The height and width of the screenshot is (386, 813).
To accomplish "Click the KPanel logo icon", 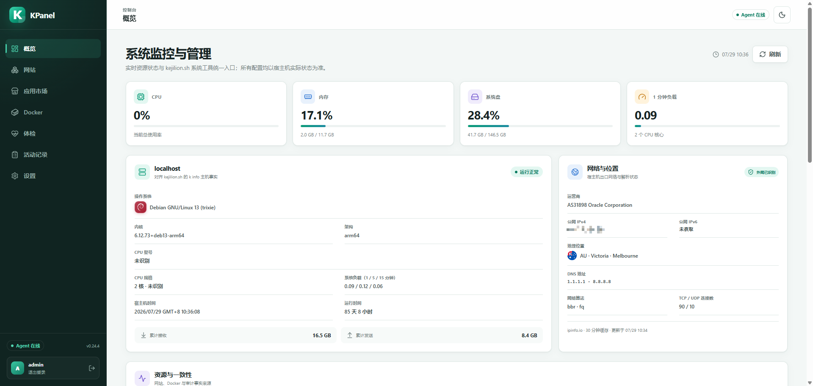I will (x=17, y=15).
